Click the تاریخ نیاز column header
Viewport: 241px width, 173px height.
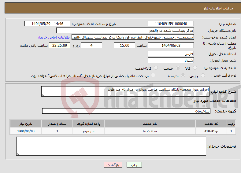[x=26, y=124]
